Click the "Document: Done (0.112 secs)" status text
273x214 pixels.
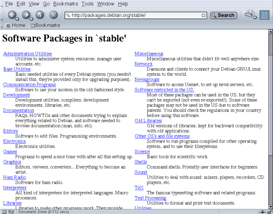coord(44,212)
